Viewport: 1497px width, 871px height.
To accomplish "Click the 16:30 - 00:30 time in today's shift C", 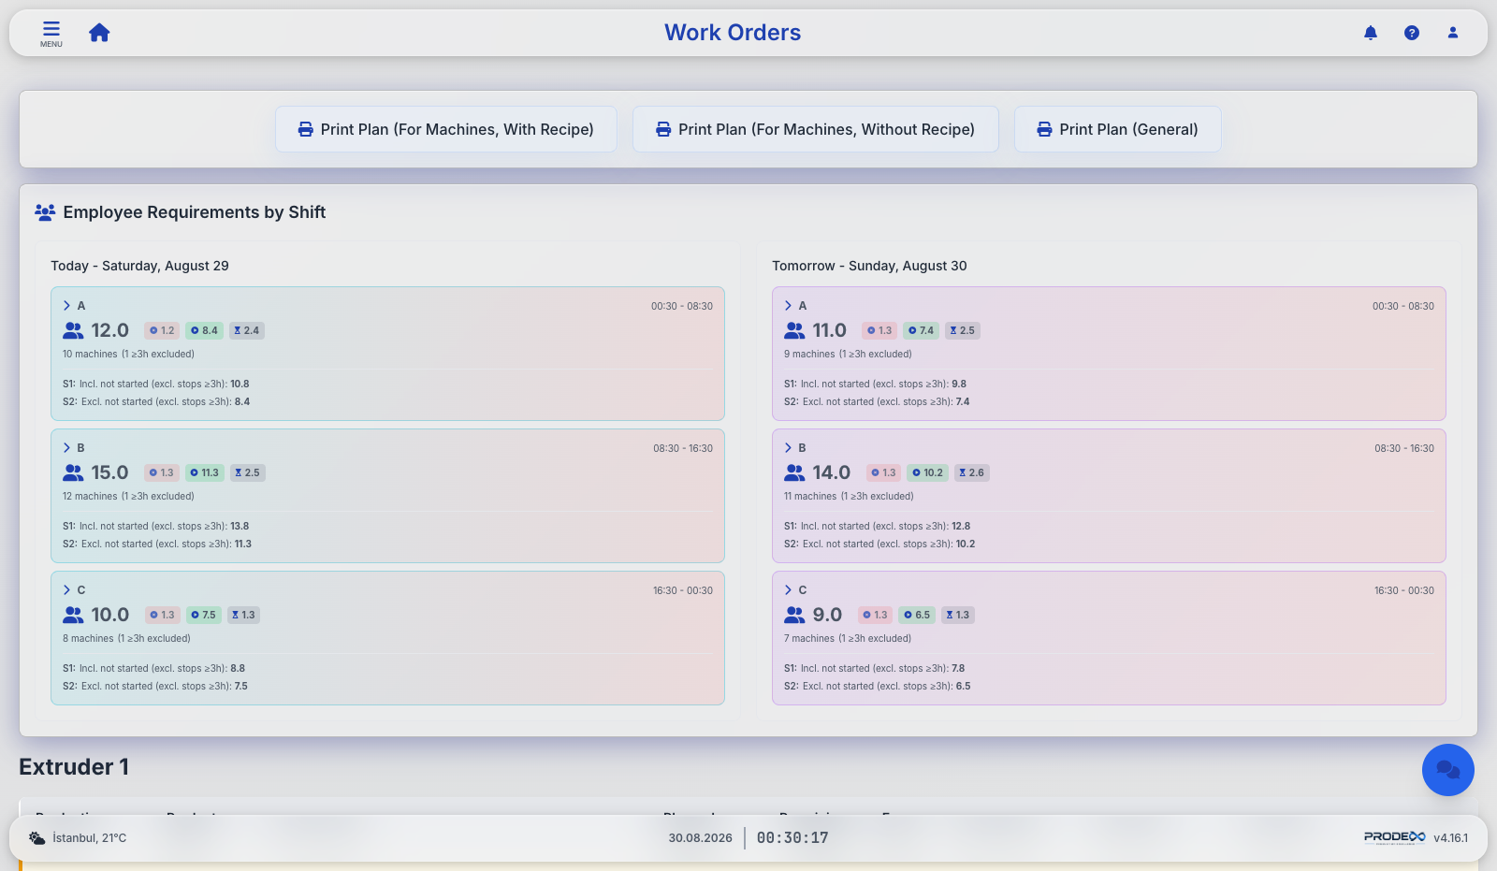I will pyautogui.click(x=683, y=590).
